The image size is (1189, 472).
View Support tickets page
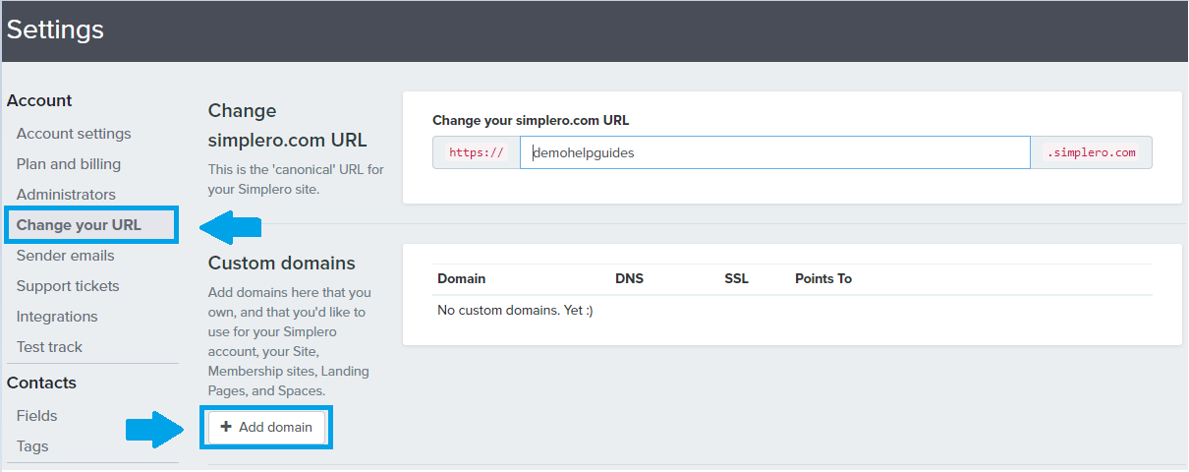[68, 286]
